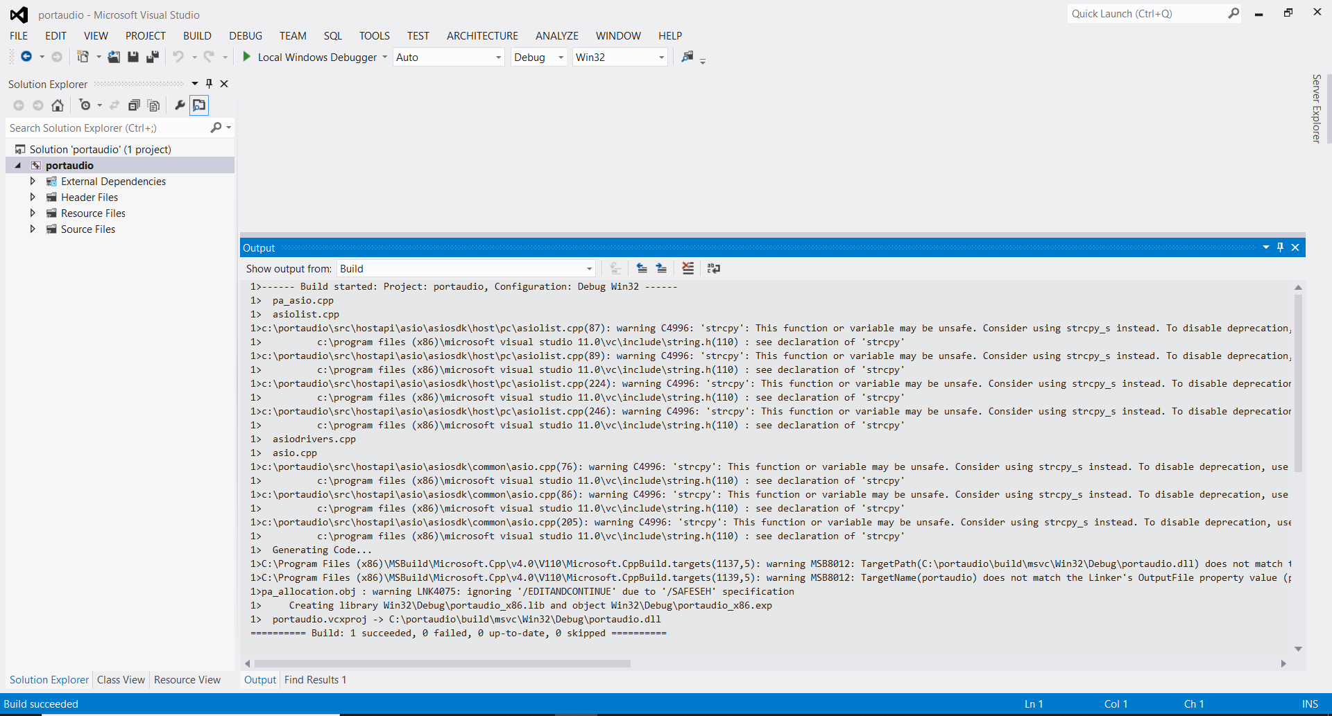The width and height of the screenshot is (1332, 716).
Task: Click the Open File toolbar icon
Action: 114,57
